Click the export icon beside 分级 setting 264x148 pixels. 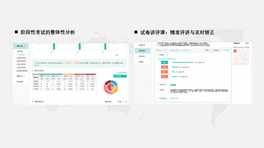126,101
